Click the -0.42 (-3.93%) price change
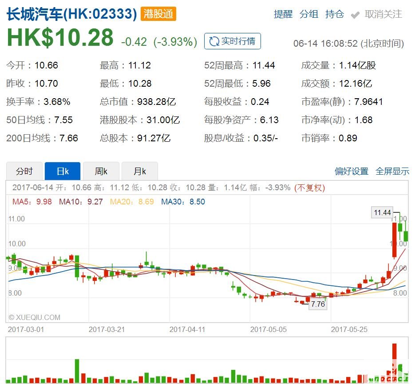The image size is (415, 384). click(159, 42)
